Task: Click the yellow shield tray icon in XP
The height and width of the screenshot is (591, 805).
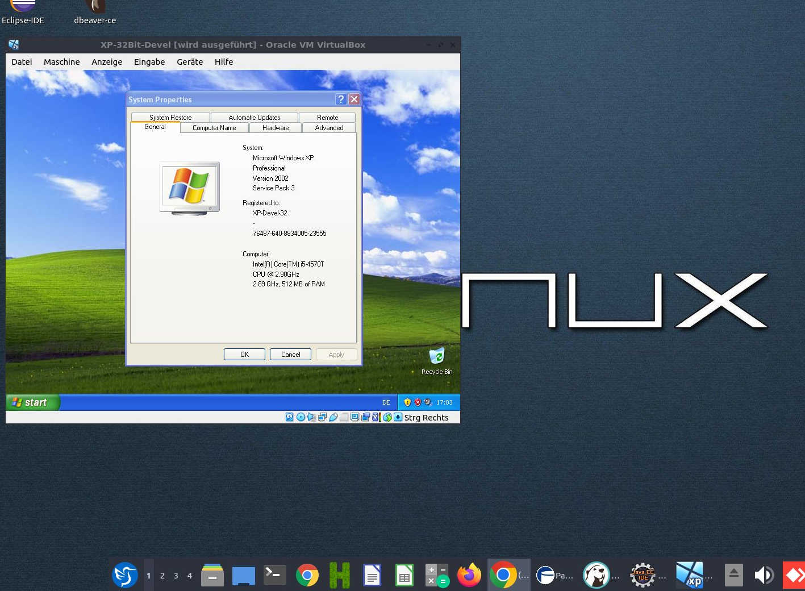Action: pyautogui.click(x=407, y=402)
